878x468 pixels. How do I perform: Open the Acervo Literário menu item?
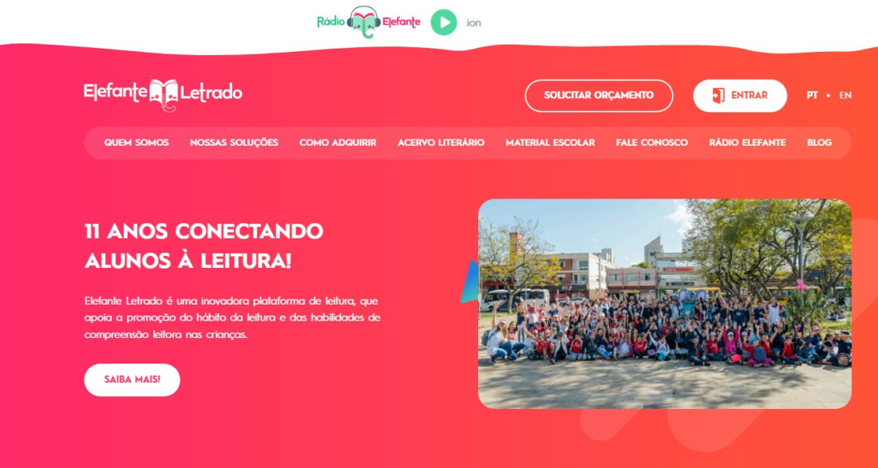pos(441,143)
